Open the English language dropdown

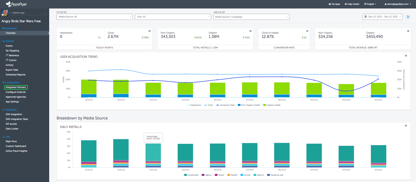[x=370, y=4]
